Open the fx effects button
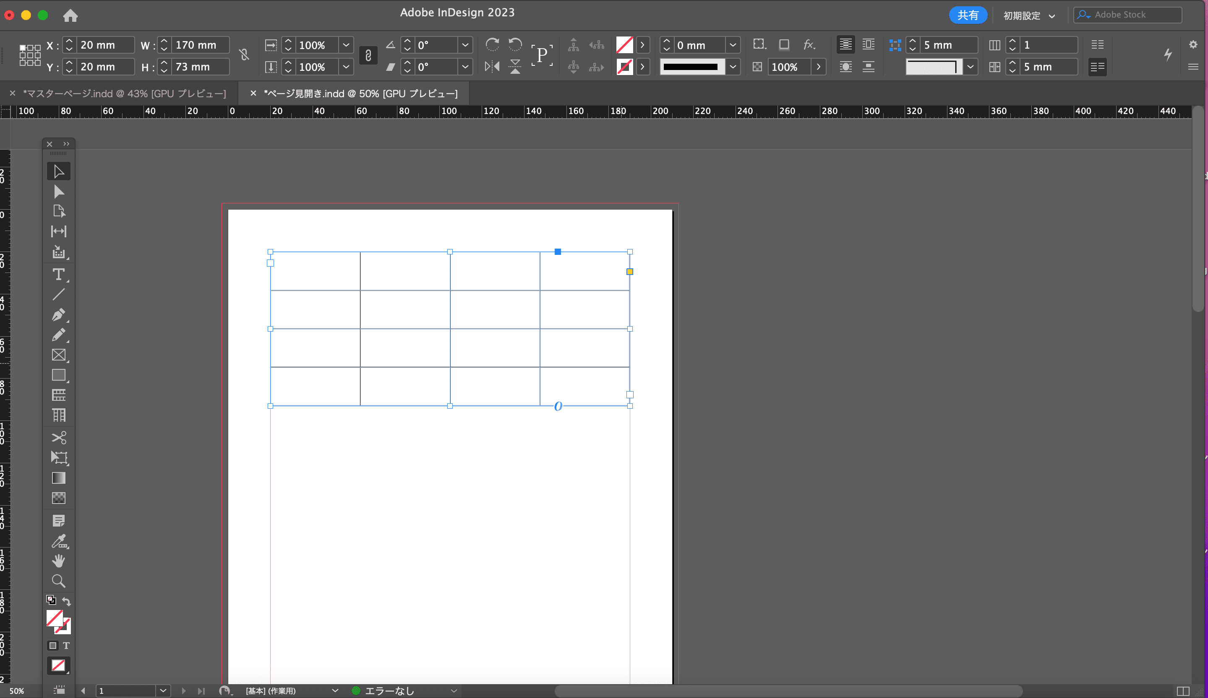Viewport: 1208px width, 698px height. tap(809, 44)
